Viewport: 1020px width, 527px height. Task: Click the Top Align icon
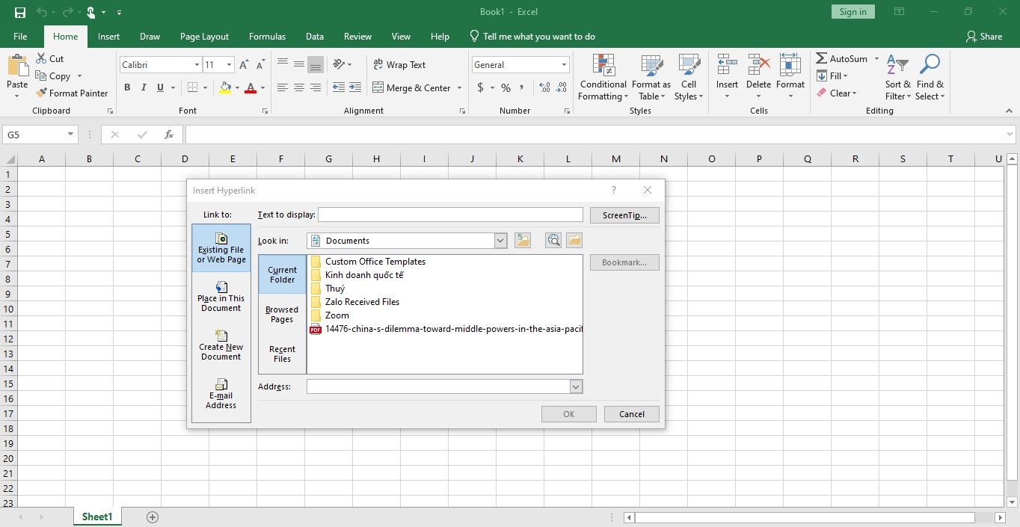coord(282,64)
